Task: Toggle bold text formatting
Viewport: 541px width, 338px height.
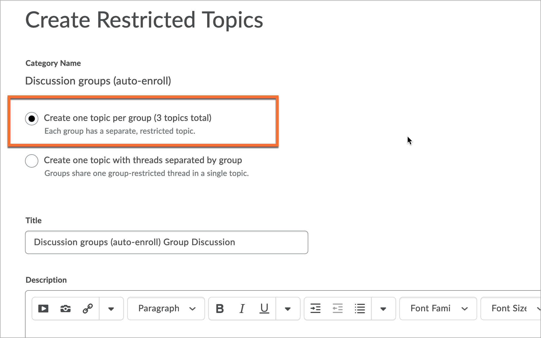Action: pos(220,309)
